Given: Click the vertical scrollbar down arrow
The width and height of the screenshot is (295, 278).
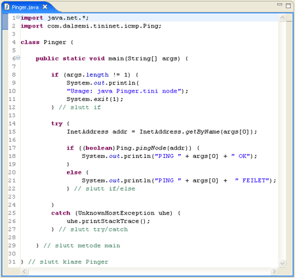Looking at the screenshot, I should click(283, 264).
